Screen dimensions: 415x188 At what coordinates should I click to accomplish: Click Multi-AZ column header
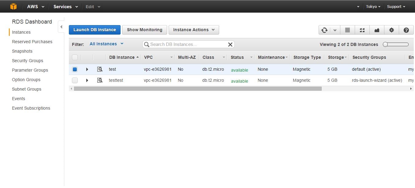[x=187, y=57]
